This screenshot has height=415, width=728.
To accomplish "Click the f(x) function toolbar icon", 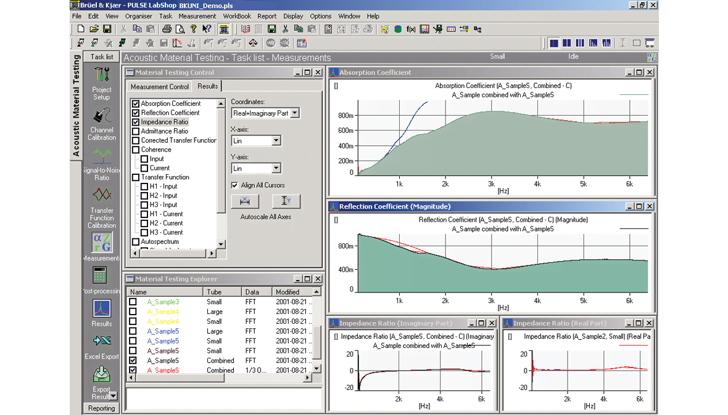I will pyautogui.click(x=411, y=29).
